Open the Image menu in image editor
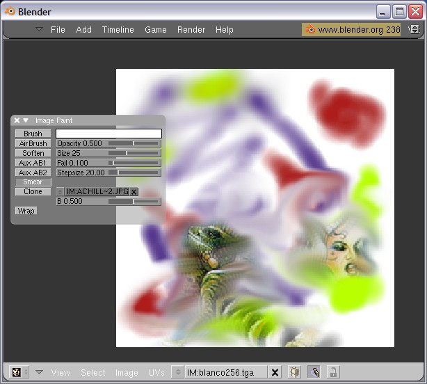The width and height of the screenshot is (427, 384). click(x=127, y=372)
